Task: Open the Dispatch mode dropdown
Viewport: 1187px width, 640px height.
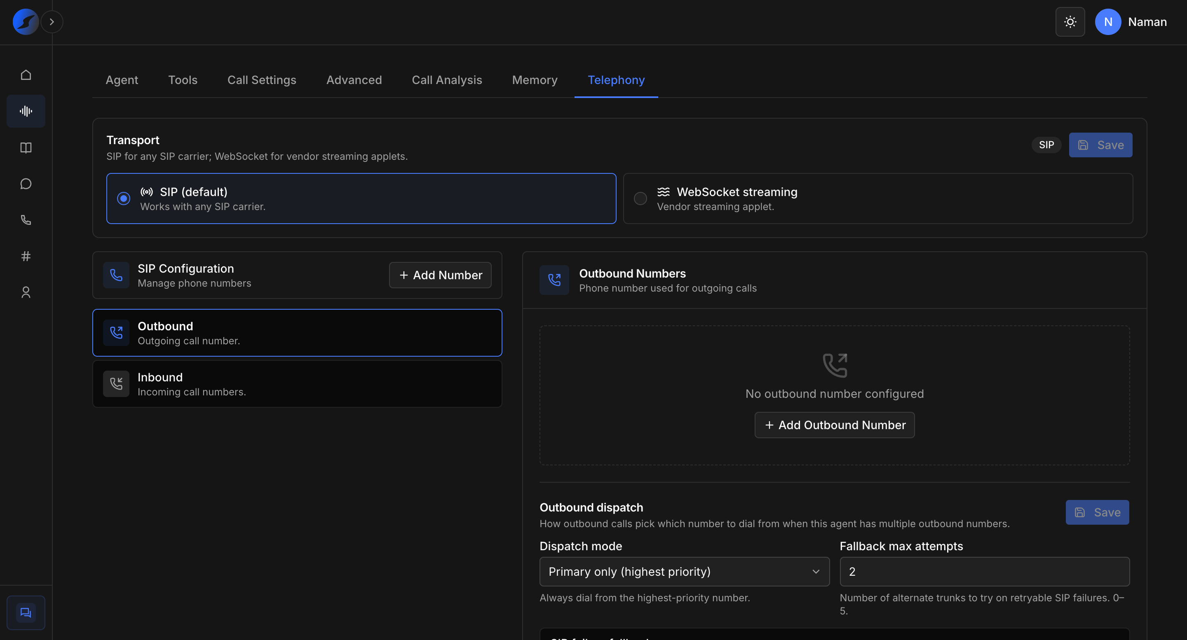Action: coord(684,571)
